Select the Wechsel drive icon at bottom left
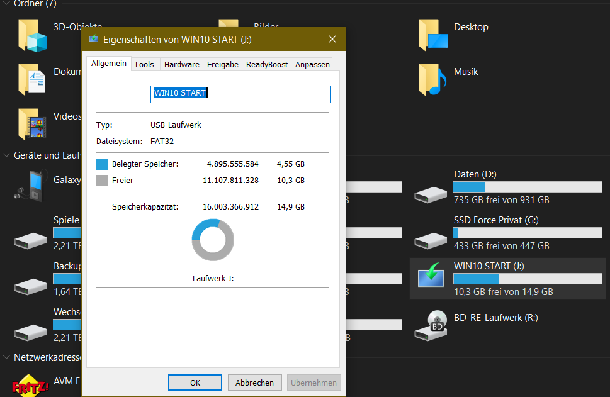The height and width of the screenshot is (397, 610). [x=30, y=332]
